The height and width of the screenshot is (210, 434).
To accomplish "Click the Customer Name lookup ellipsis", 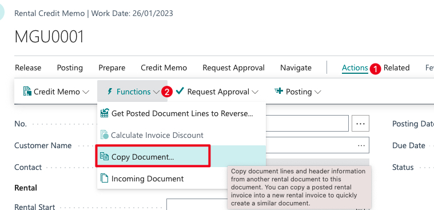I will click(x=361, y=145).
